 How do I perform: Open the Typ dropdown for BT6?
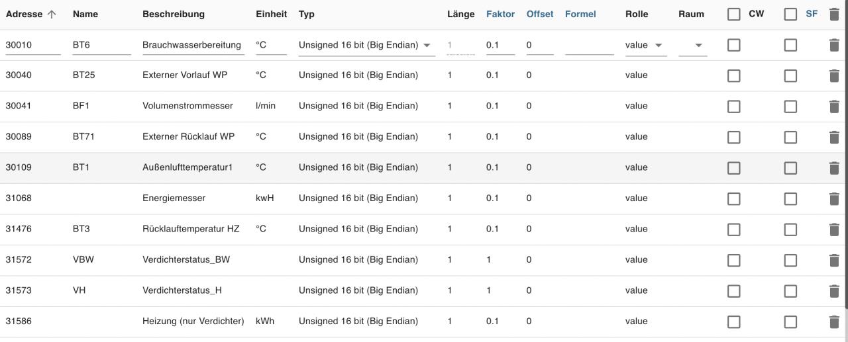(x=367, y=45)
